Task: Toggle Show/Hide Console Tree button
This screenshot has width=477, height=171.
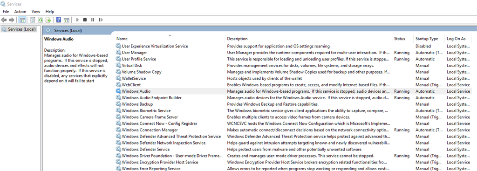Action: [22, 20]
